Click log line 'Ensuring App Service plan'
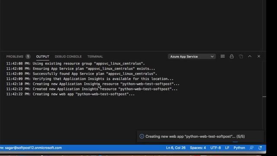Viewport: 277px width, 156px height. (x=81, y=68)
